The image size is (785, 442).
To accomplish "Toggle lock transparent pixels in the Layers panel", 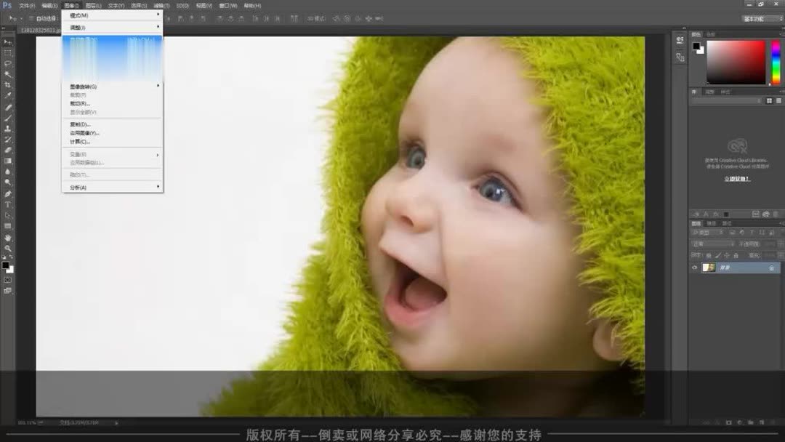I will point(708,255).
